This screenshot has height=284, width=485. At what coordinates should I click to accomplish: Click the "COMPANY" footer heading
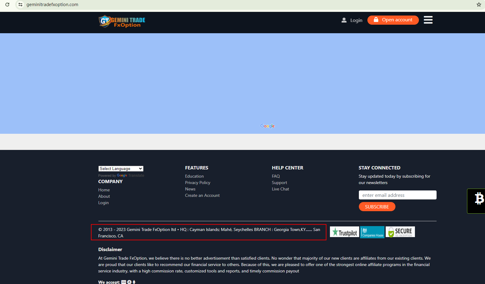point(110,182)
